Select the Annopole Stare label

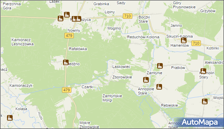(x=146, y=91)
